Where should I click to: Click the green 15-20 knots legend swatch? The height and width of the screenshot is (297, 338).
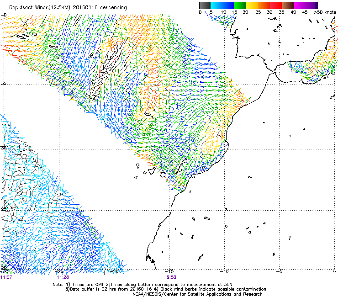coord(240,5)
